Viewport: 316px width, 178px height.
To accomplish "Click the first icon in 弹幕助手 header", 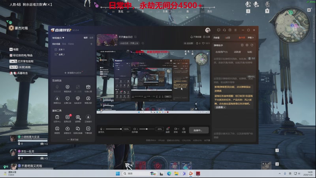I will click(242, 45).
